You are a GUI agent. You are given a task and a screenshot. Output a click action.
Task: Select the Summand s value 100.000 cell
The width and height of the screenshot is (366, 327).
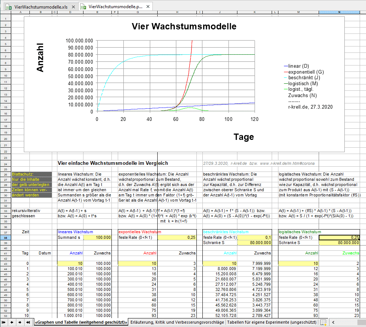click(97, 237)
